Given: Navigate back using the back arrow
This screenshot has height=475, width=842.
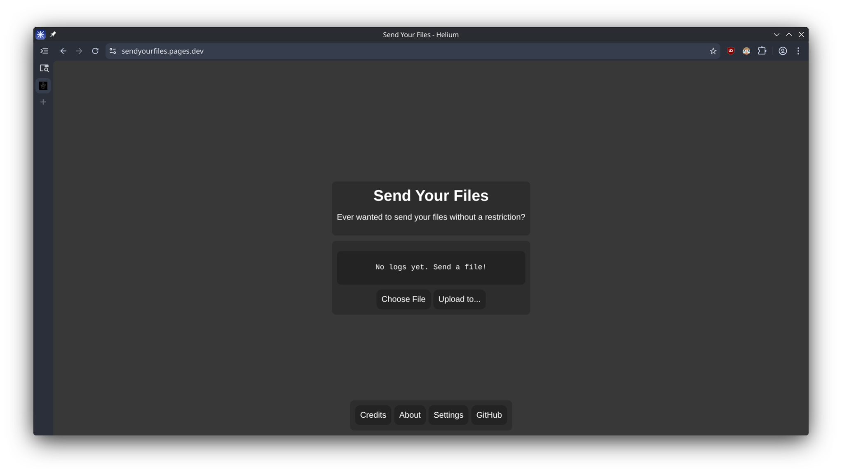Looking at the screenshot, I should point(63,51).
